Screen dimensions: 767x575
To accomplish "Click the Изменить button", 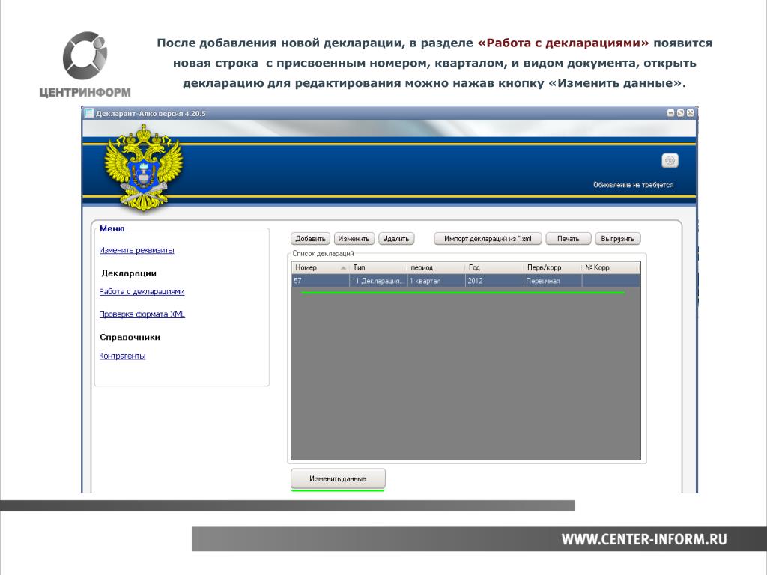I will click(x=354, y=239).
